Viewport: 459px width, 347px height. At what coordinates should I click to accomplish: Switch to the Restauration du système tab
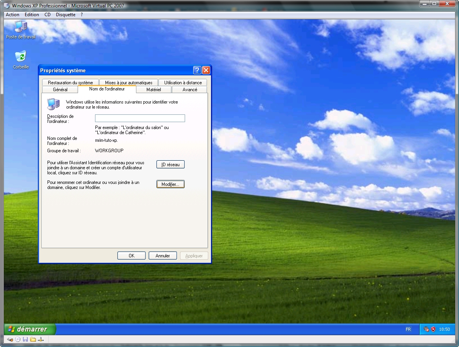pos(70,83)
